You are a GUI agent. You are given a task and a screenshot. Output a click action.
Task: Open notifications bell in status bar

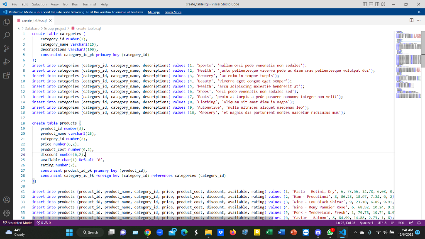pos(419,223)
